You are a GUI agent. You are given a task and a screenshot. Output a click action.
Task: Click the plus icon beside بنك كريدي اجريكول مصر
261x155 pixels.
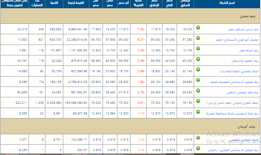[x=198, y=28]
